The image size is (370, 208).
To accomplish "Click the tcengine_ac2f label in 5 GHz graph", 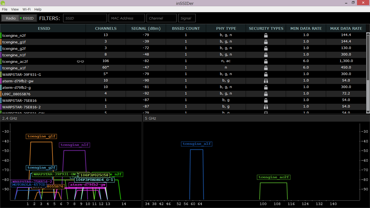I will point(274,177).
